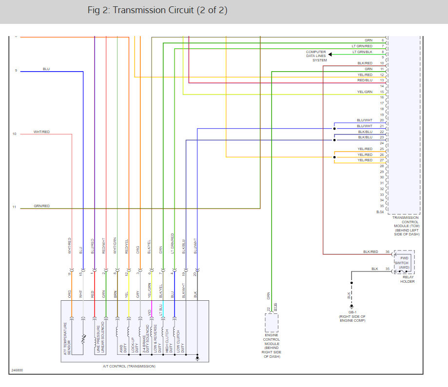Image resolution: width=448 pixels, height=387 pixels.
Task: Click the BLK wire label at relay pin 35
Action: (374, 269)
